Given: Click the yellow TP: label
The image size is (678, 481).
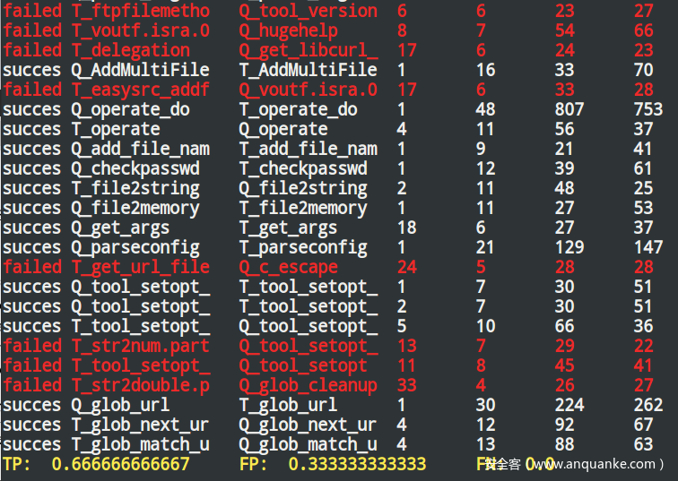Looking at the screenshot, I should click(17, 464).
